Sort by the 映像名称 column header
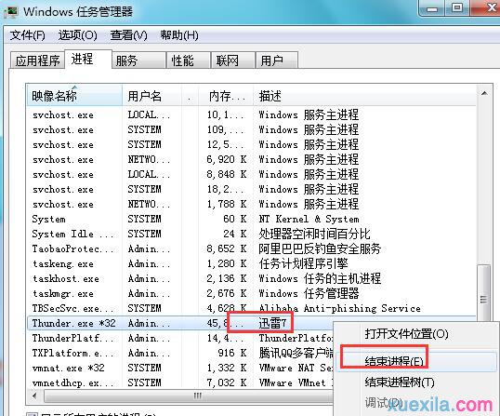This screenshot has width=500, height=416. 74,96
